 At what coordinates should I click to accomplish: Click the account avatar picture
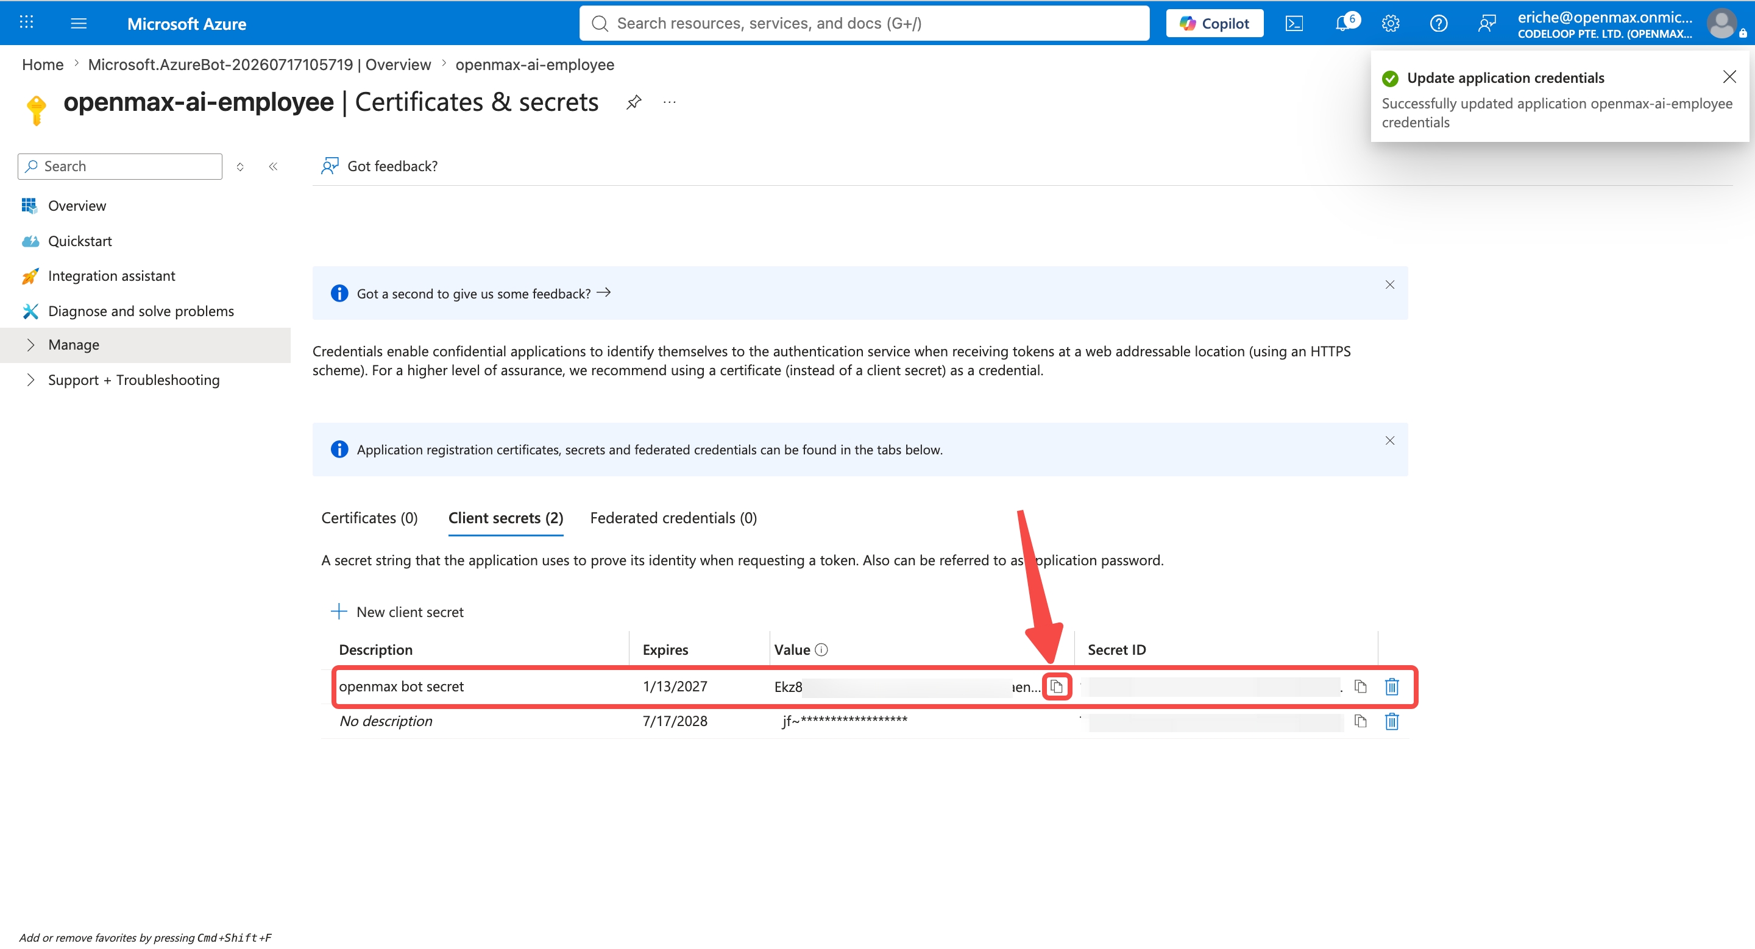pos(1721,23)
